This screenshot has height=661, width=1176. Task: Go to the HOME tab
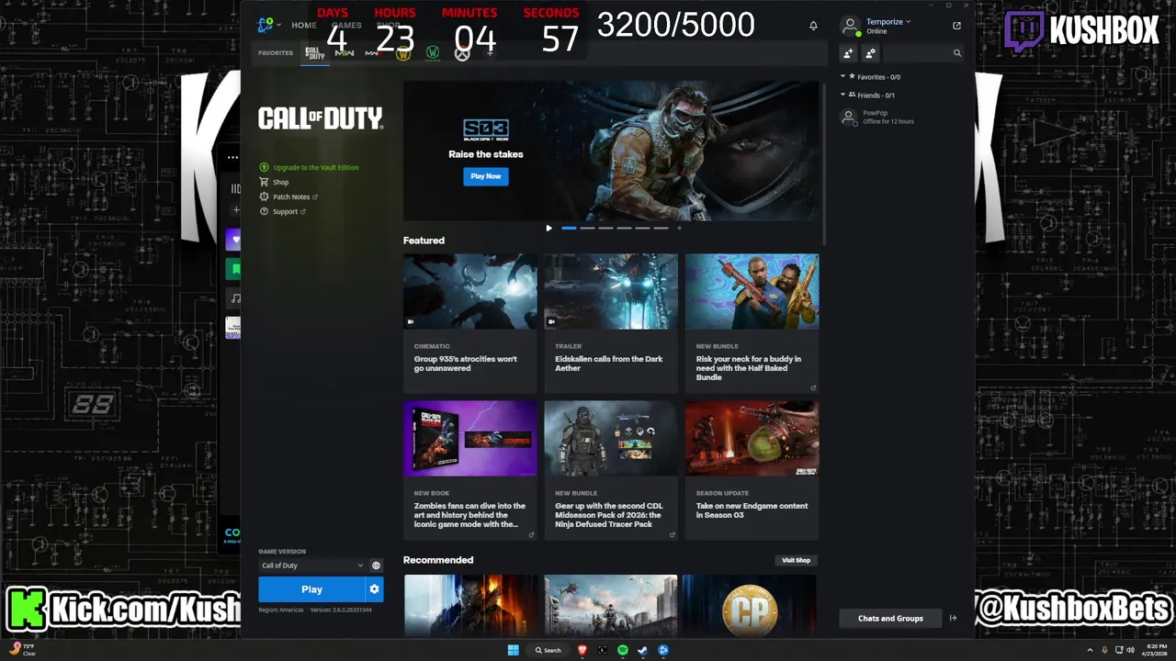point(304,26)
